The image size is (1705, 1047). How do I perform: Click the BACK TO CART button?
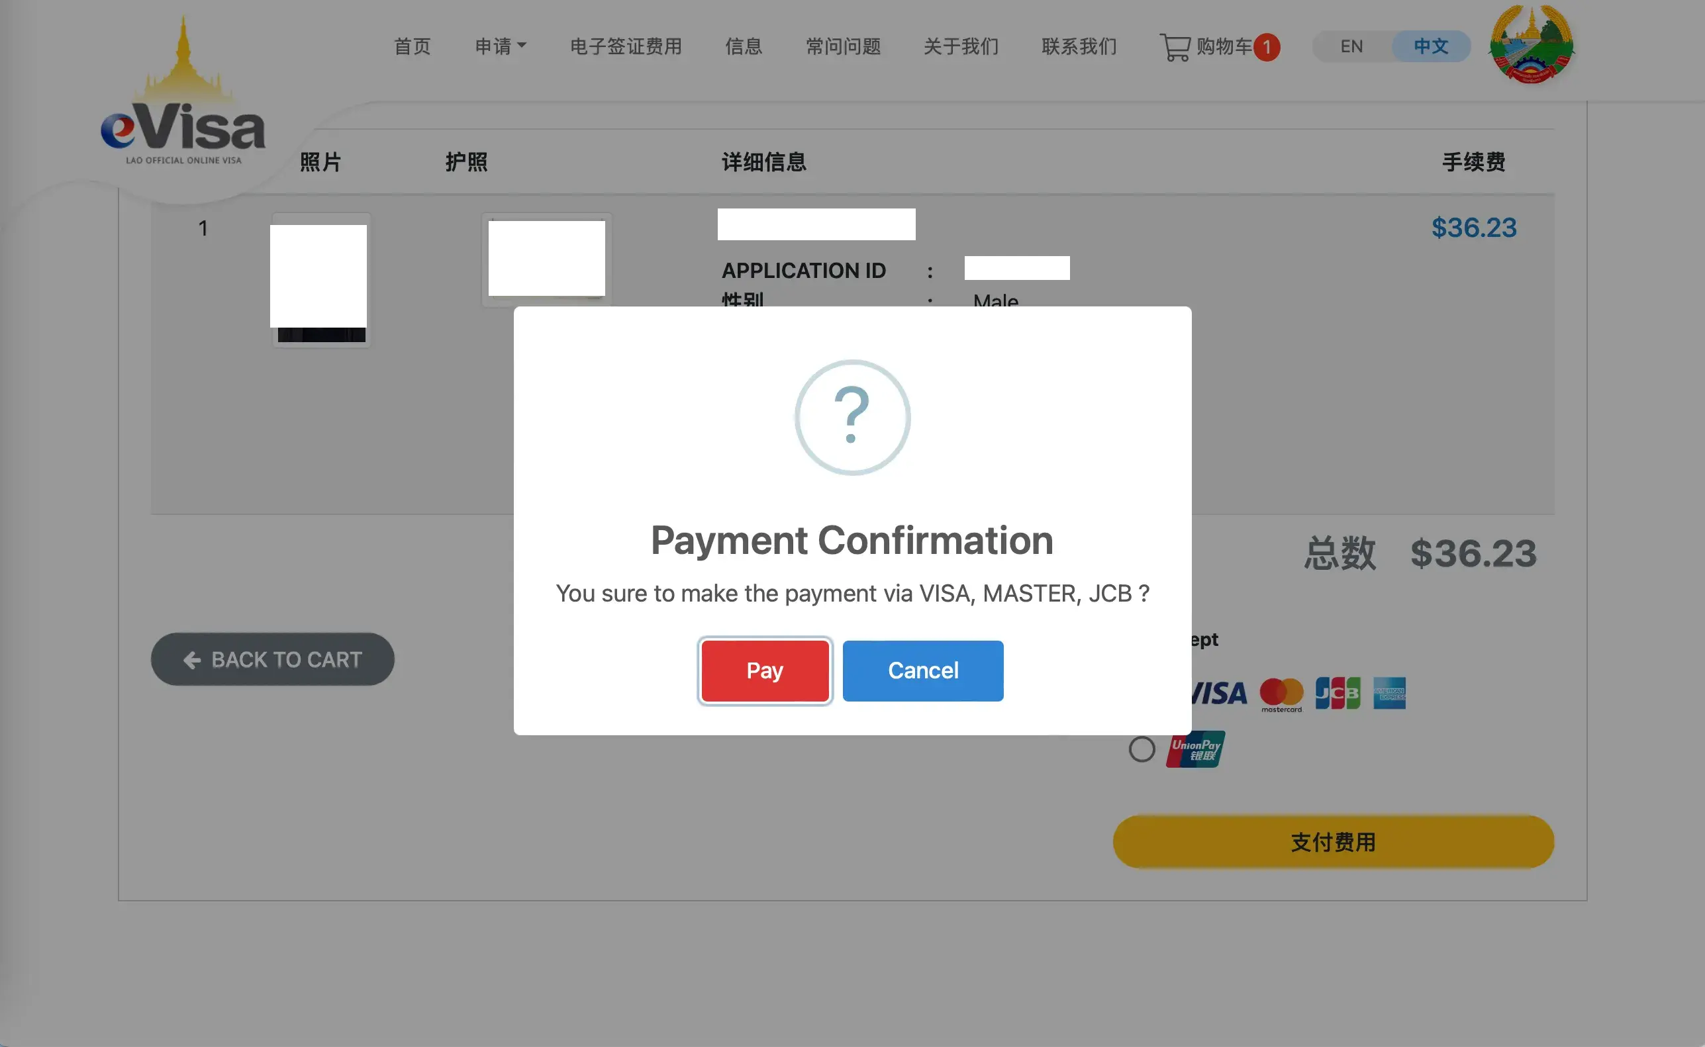click(x=273, y=659)
